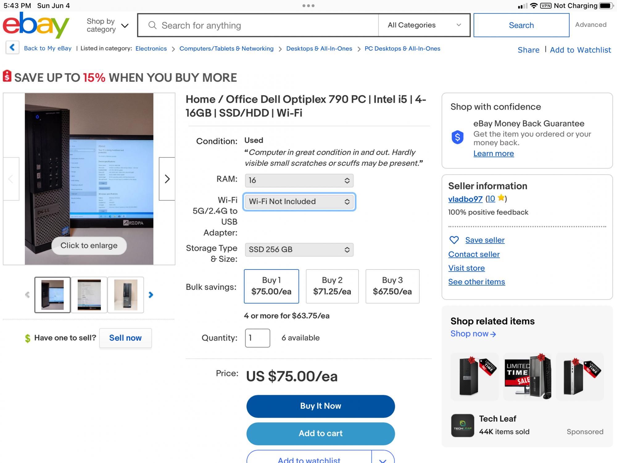617x463 pixels.
Task: Click the eBay logo
Action: pos(36,25)
